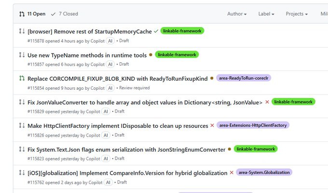Click pending dot on JsonStringEnumConverter PR
Screen dimensions: 328x193
pos(229,149)
